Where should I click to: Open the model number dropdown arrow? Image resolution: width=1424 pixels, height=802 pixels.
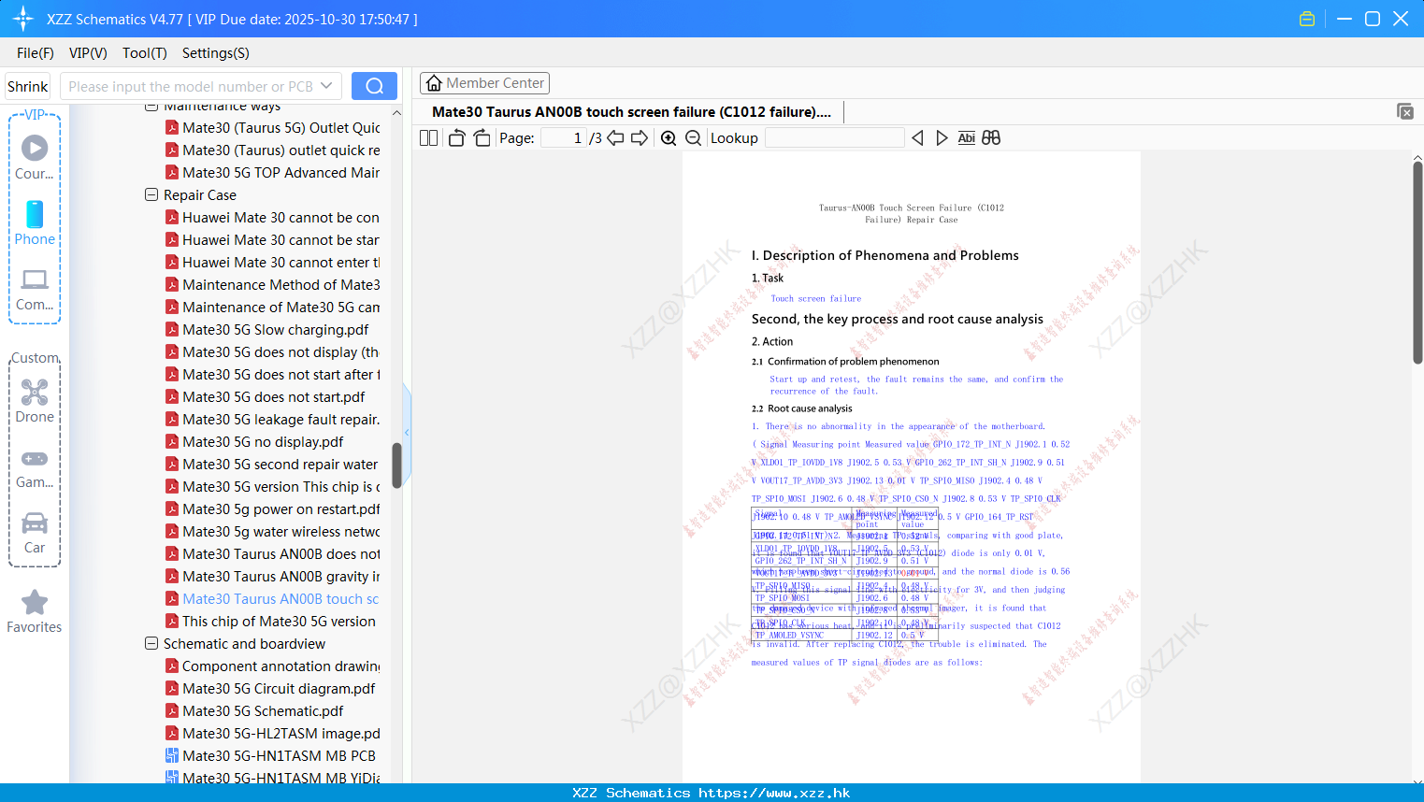coord(326,86)
